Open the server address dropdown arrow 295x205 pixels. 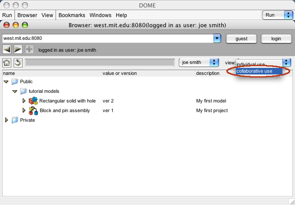point(217,39)
